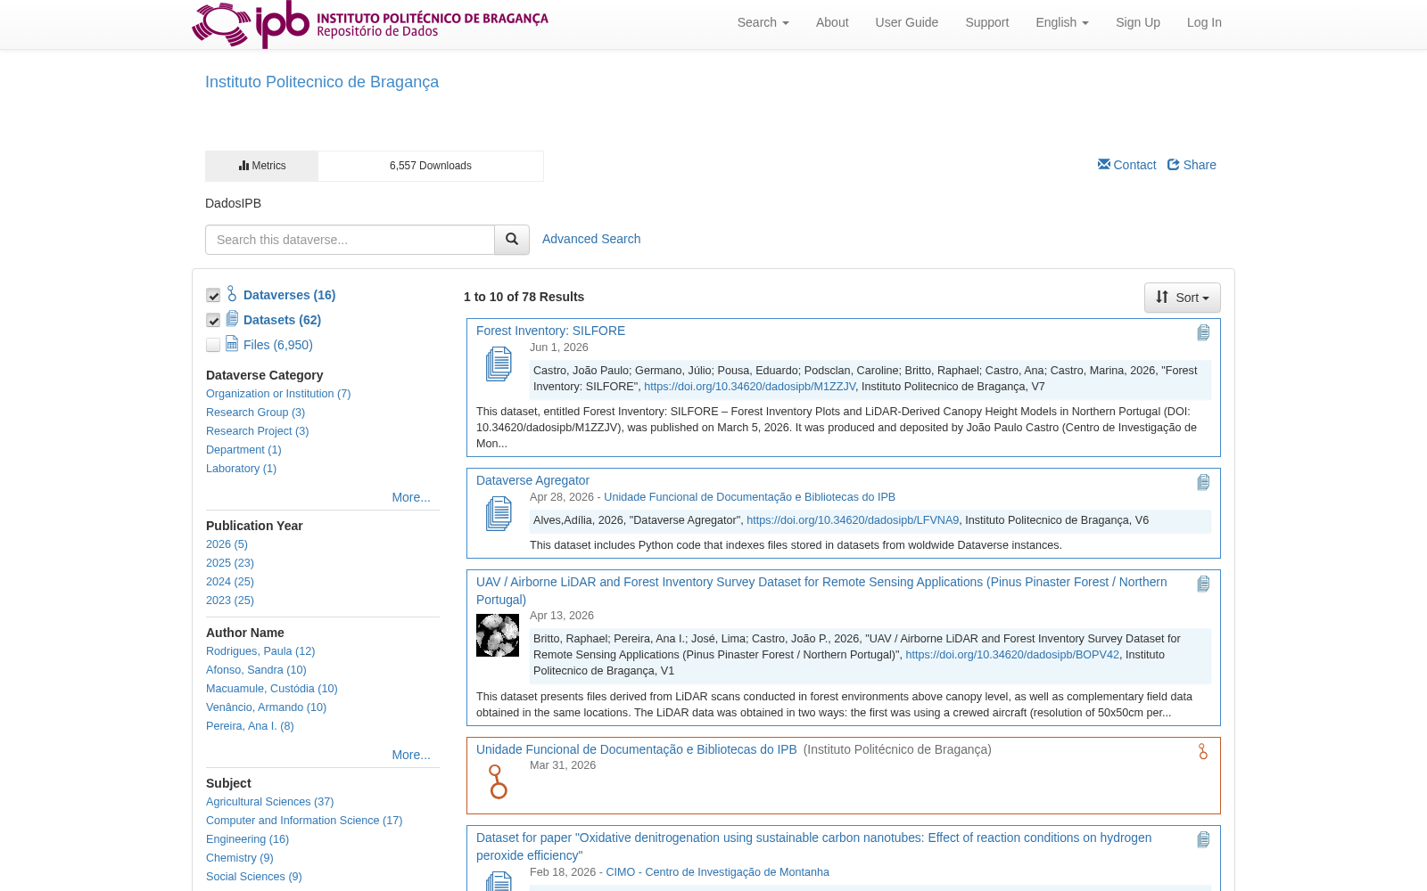Open the About page

point(832,22)
